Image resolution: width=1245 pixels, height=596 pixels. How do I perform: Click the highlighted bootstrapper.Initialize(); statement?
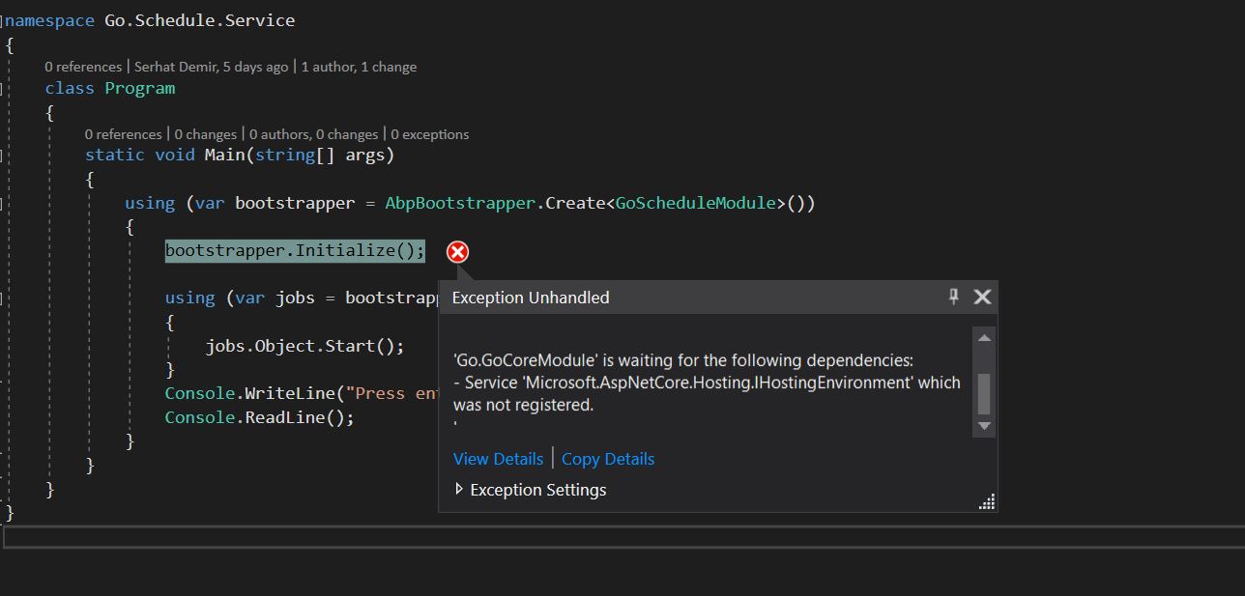coord(295,251)
